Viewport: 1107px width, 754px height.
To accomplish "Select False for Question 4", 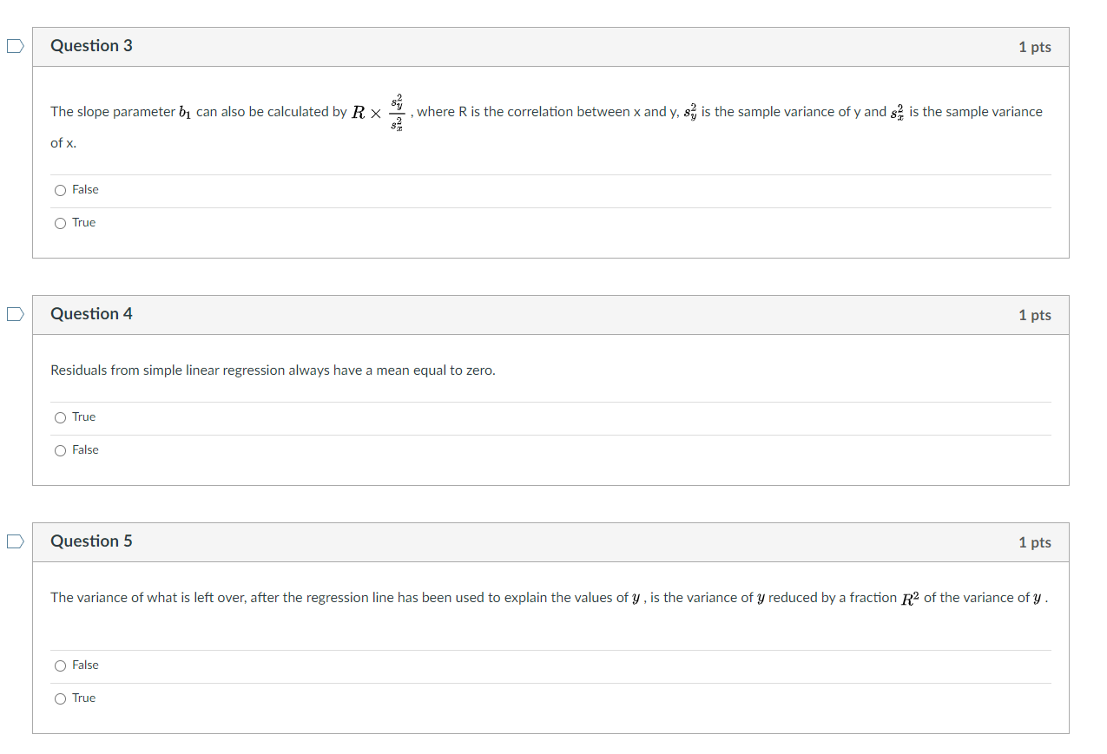I will pos(60,450).
